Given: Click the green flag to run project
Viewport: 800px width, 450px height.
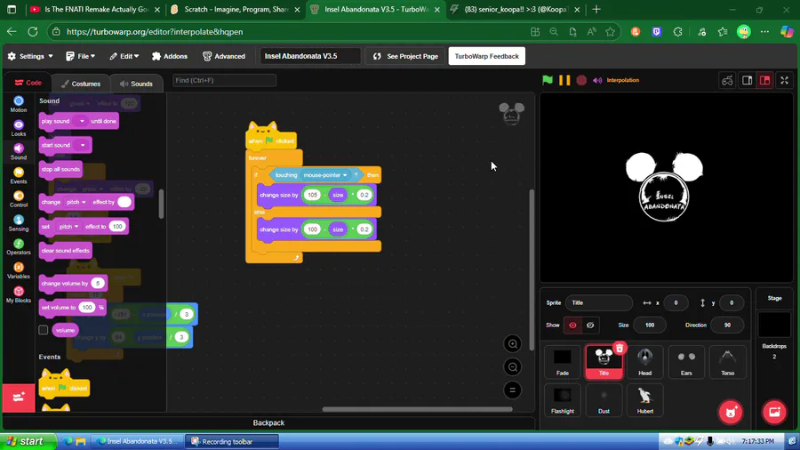Looking at the screenshot, I should pyautogui.click(x=548, y=80).
